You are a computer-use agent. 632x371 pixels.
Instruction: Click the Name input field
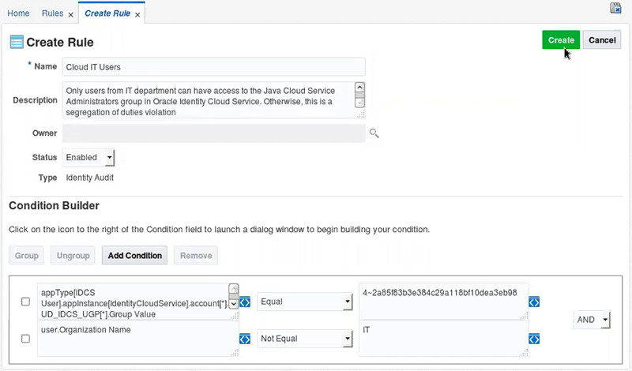[213, 67]
